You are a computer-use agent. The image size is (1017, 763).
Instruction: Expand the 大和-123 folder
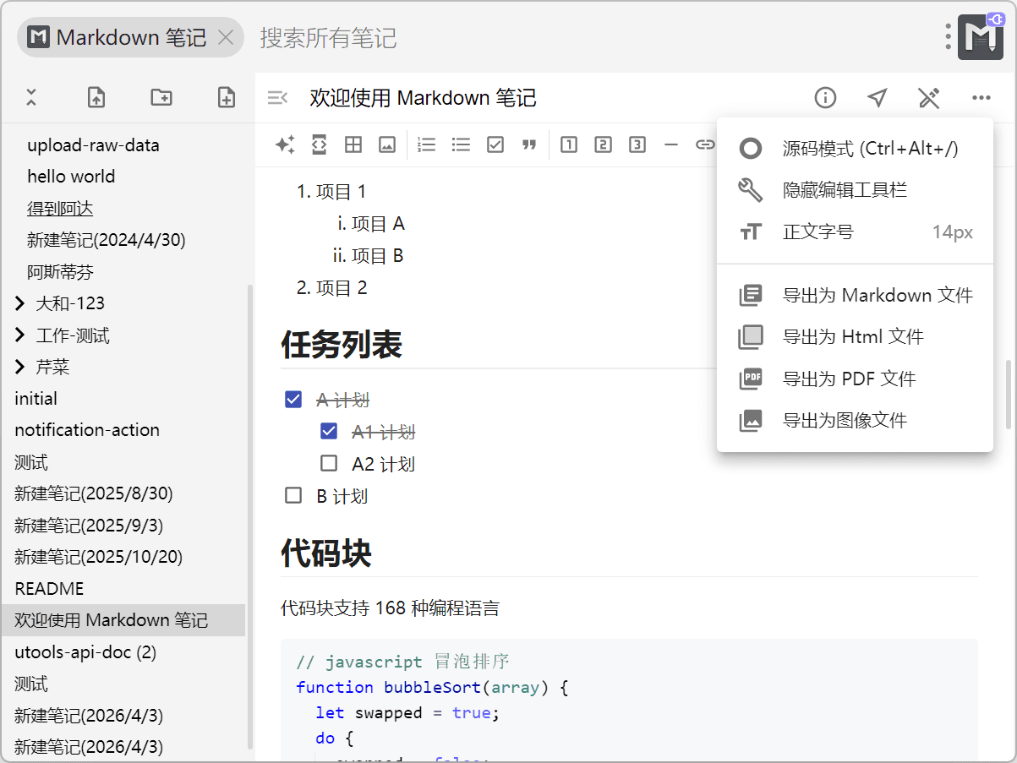coord(20,303)
